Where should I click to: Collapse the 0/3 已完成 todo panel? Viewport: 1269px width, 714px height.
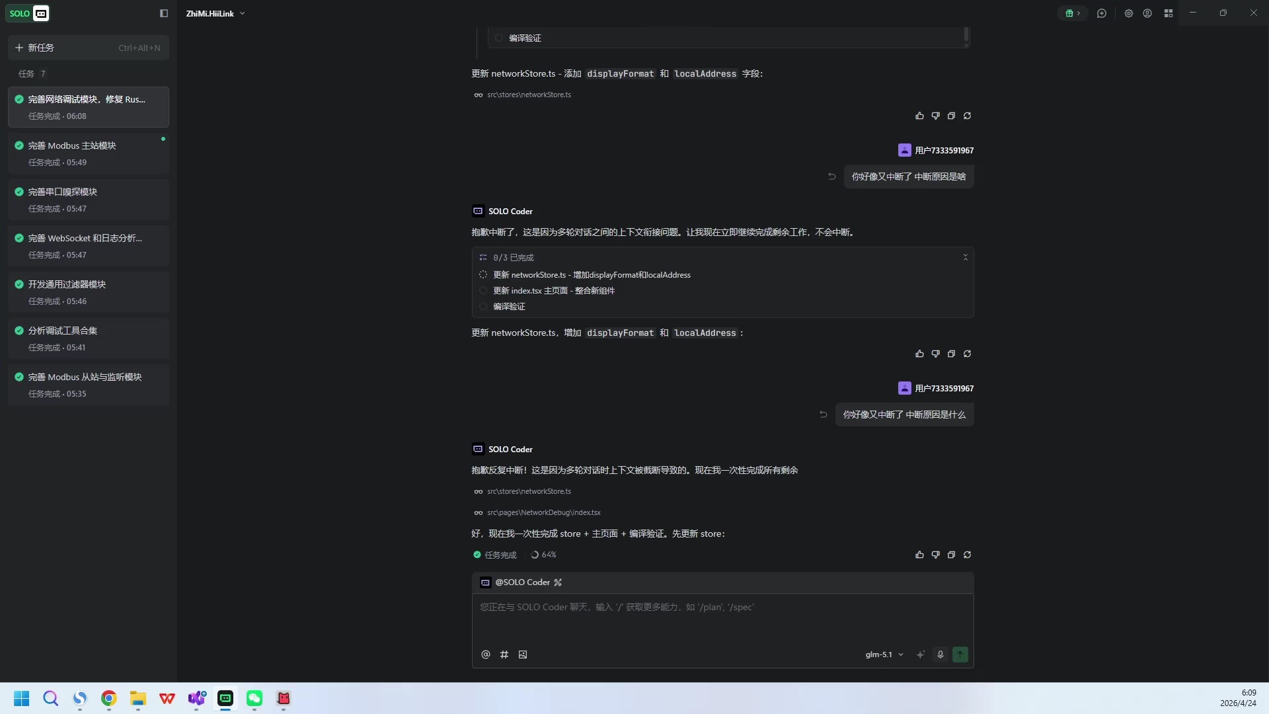tap(965, 258)
